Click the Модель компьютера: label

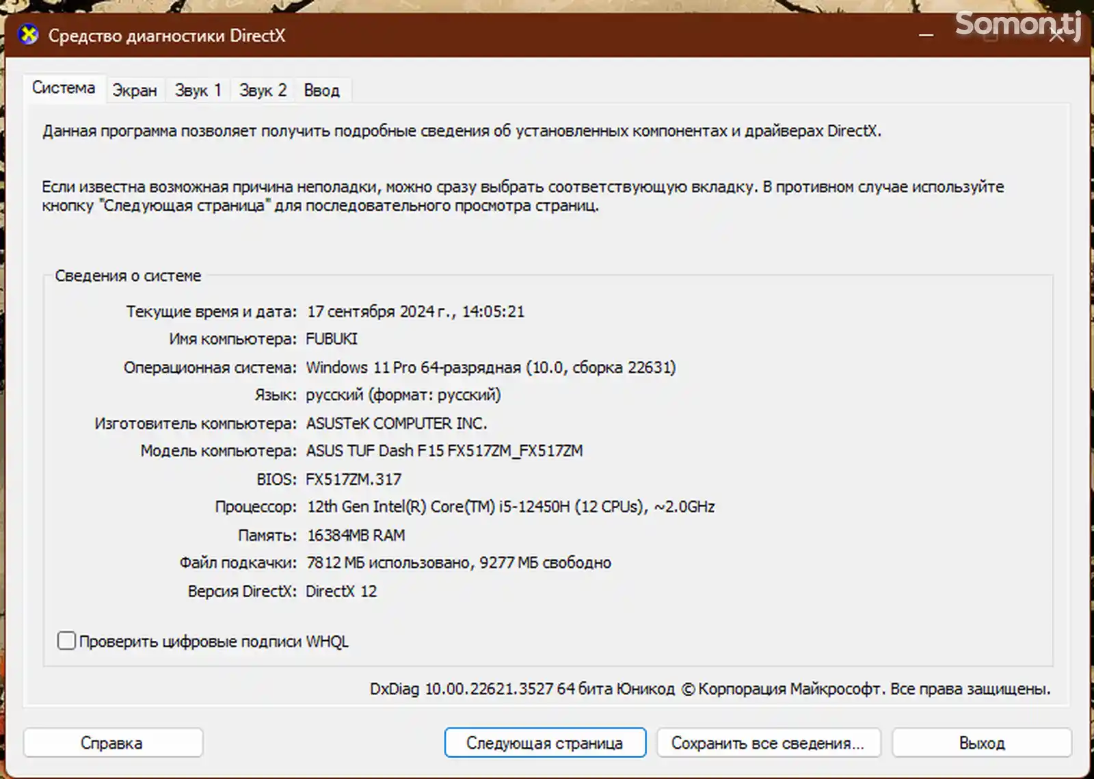219,451
